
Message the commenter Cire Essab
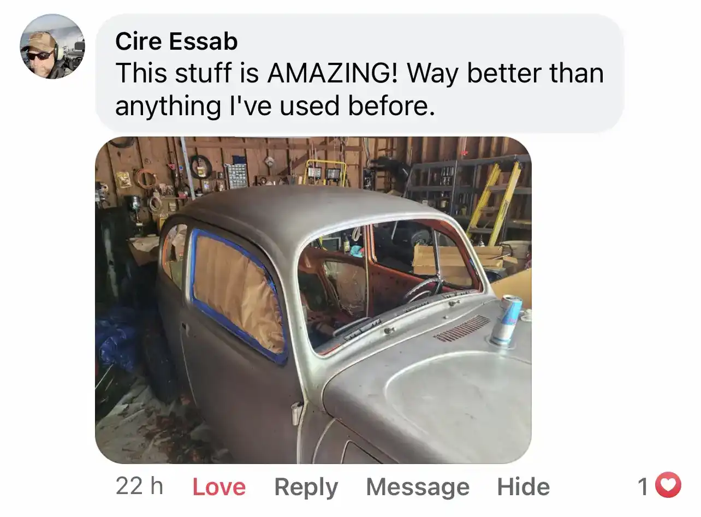tap(418, 487)
